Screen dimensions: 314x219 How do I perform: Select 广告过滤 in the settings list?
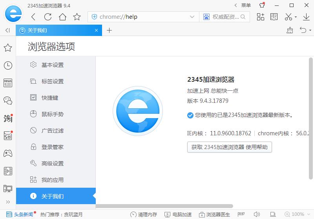pyautogui.click(x=53, y=131)
